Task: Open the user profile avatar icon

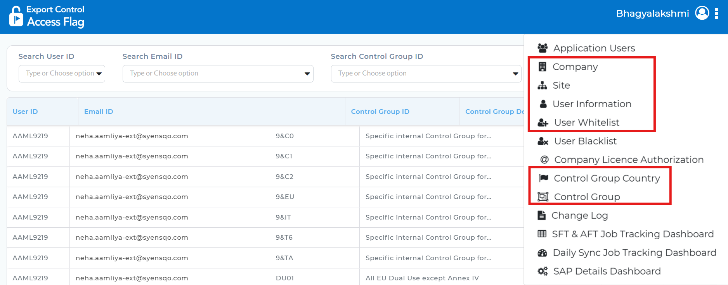Action: [x=702, y=13]
